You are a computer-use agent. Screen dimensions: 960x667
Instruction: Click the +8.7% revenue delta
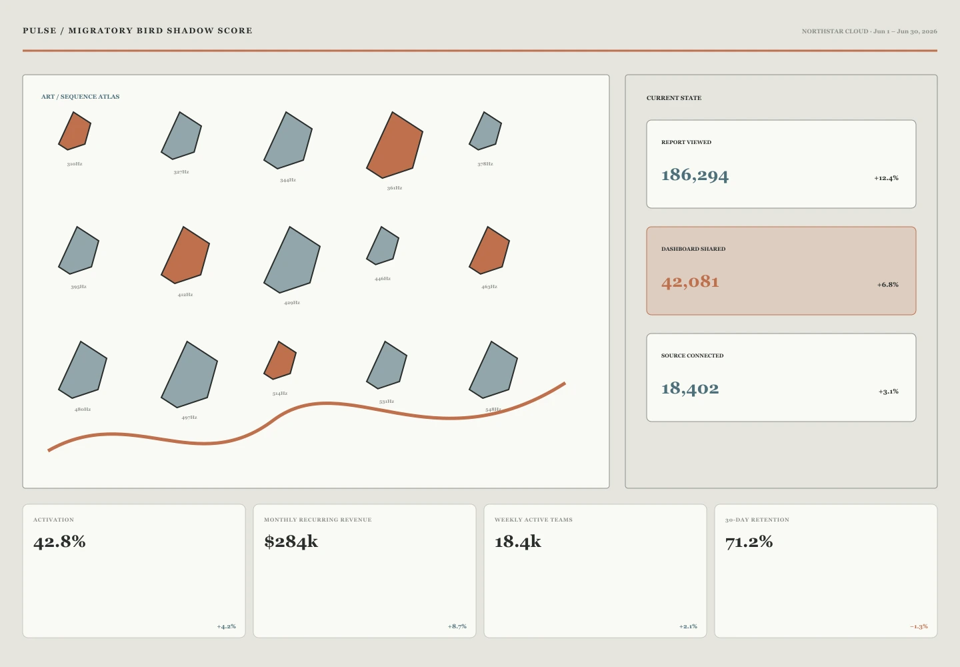[x=457, y=626]
